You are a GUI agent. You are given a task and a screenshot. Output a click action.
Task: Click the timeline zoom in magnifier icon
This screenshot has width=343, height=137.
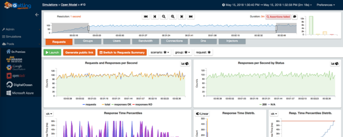[173, 16]
